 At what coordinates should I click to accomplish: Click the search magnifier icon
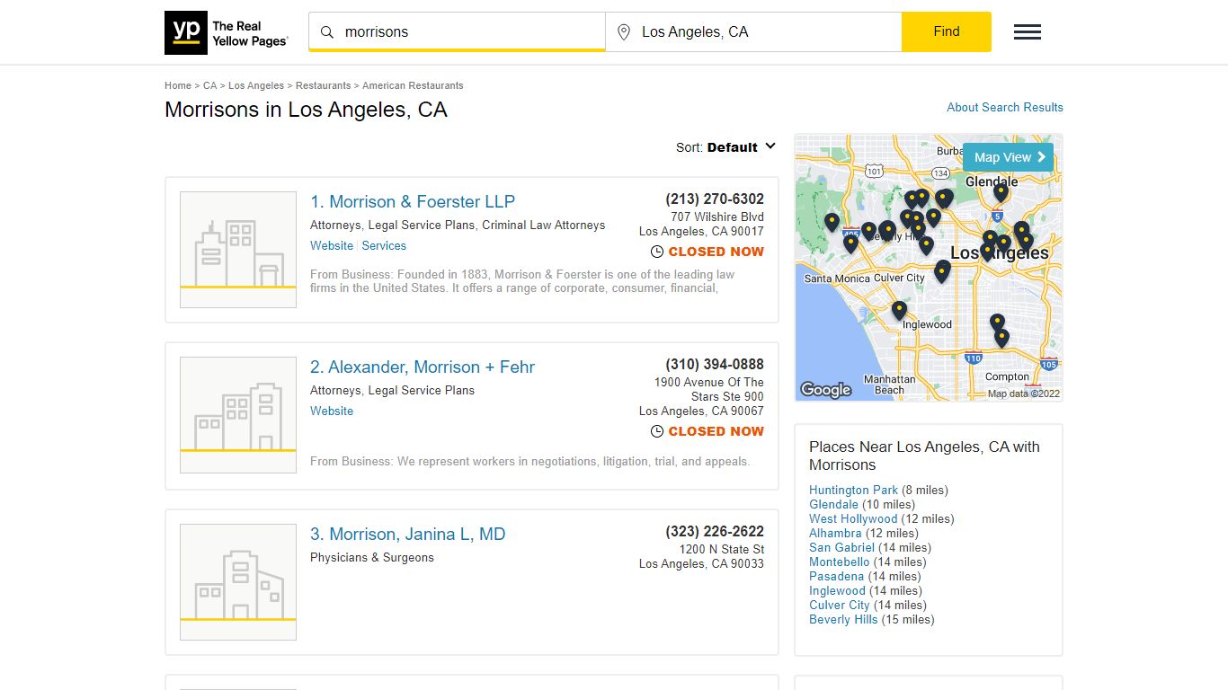pos(327,32)
